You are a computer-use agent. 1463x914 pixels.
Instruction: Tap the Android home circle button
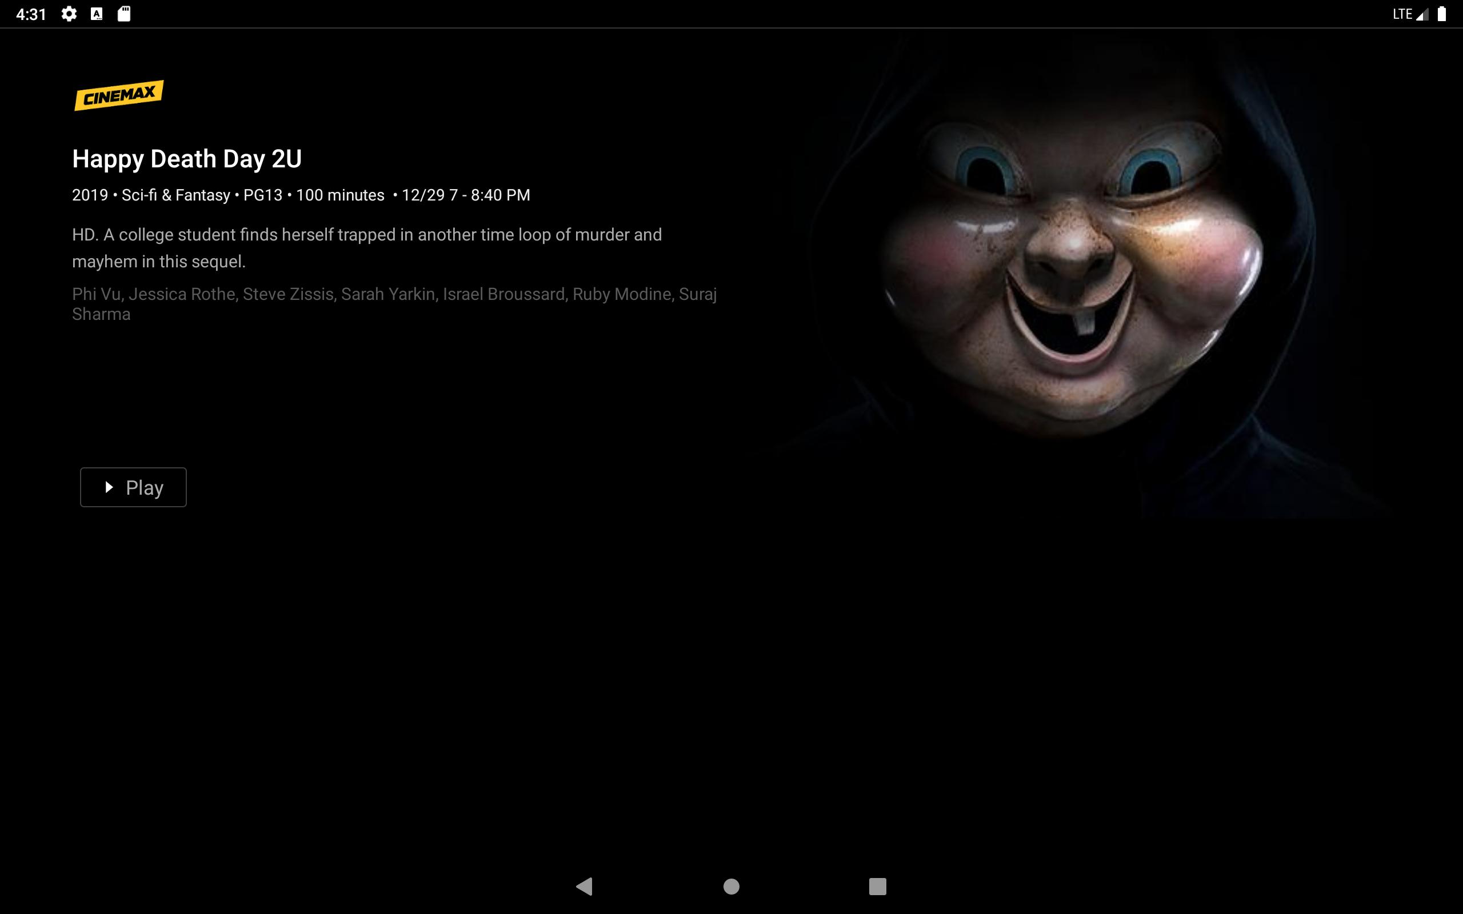[731, 886]
